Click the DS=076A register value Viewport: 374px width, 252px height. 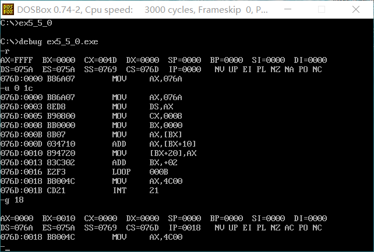[17, 228]
